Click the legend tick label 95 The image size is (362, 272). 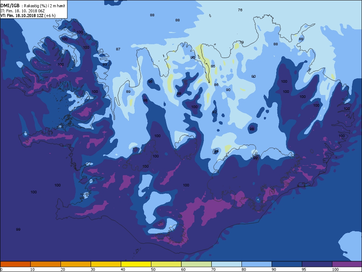pyautogui.click(x=304, y=269)
